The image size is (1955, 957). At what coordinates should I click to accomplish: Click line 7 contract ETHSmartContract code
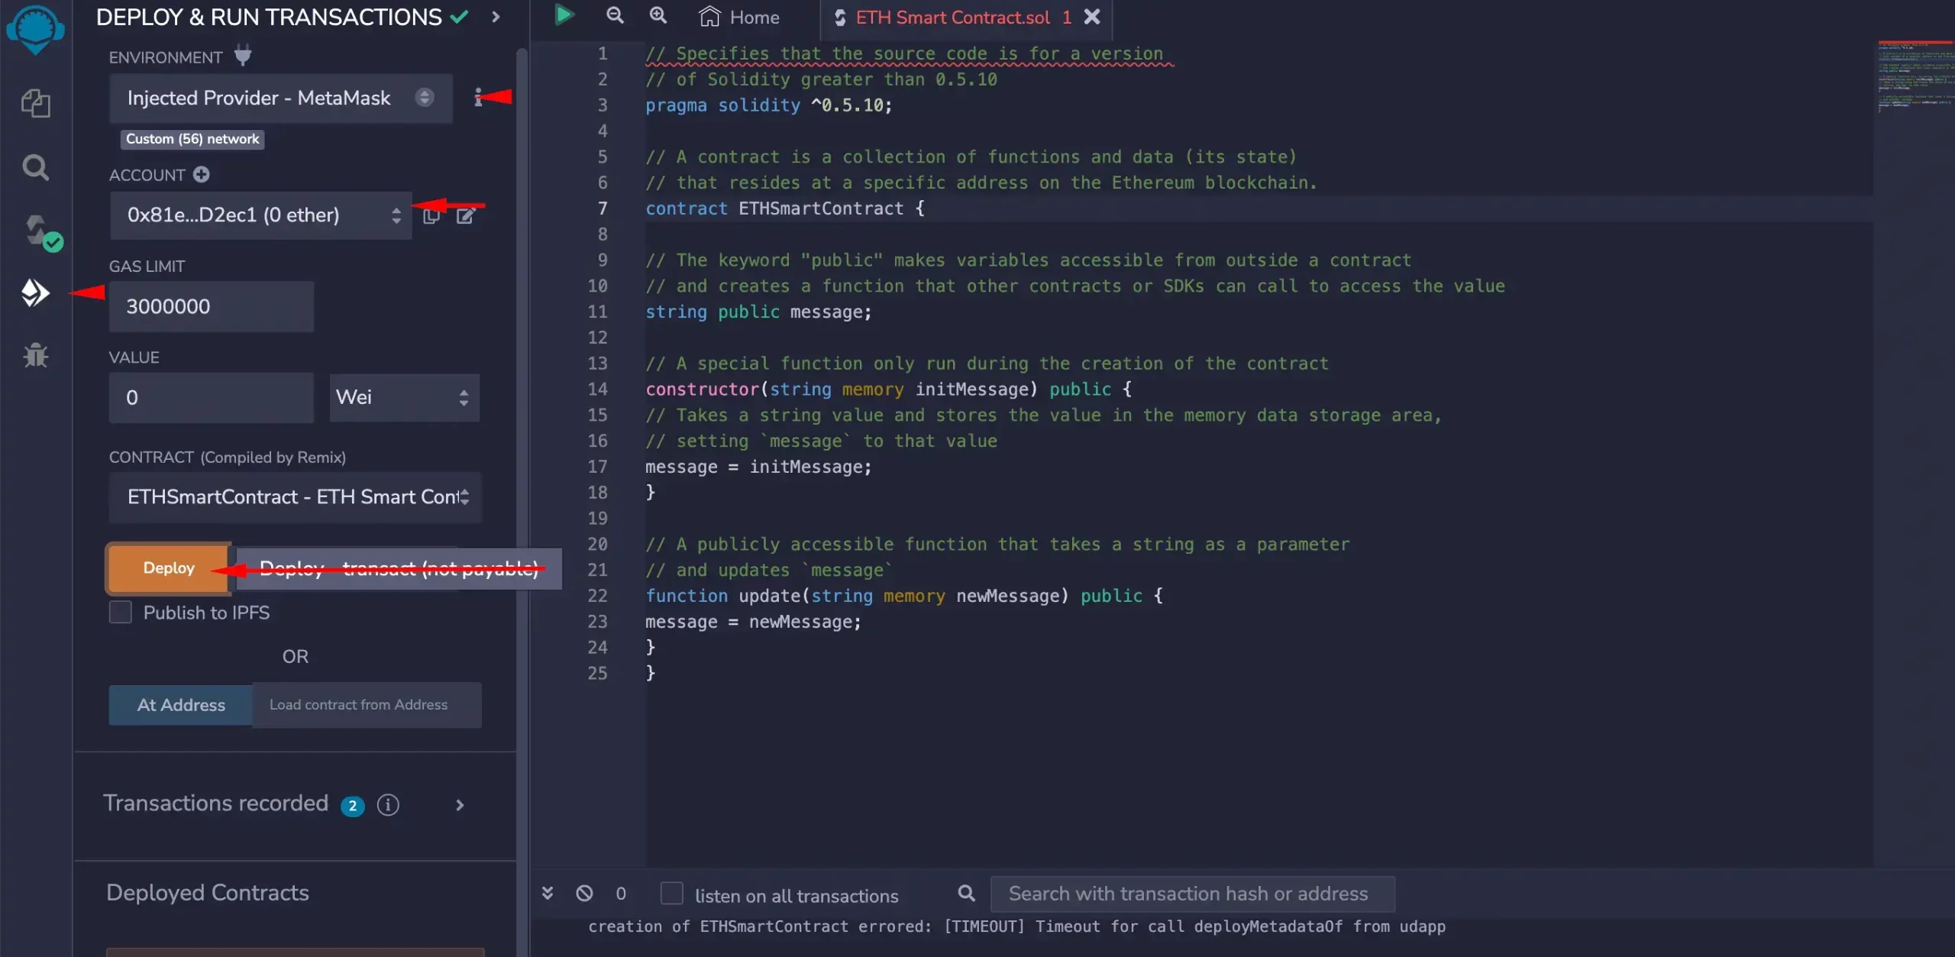[785, 209]
